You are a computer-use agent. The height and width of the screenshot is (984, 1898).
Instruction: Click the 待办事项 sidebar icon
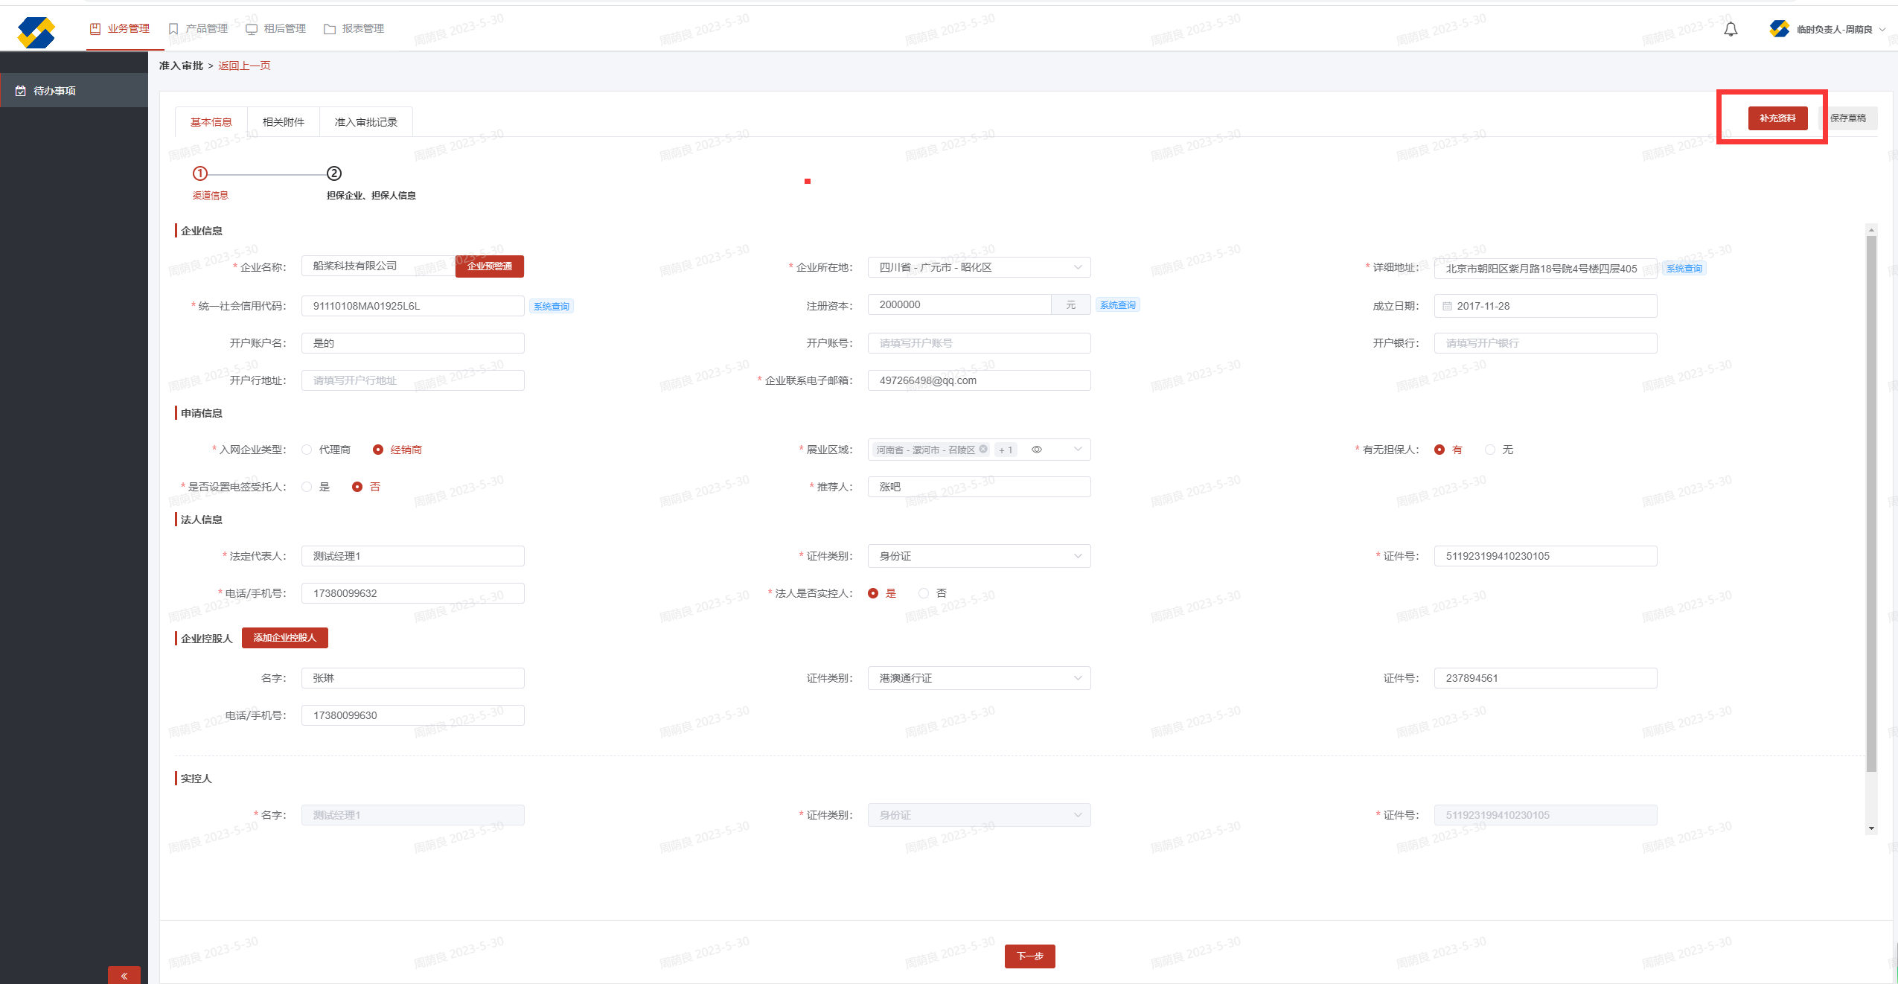tap(21, 91)
